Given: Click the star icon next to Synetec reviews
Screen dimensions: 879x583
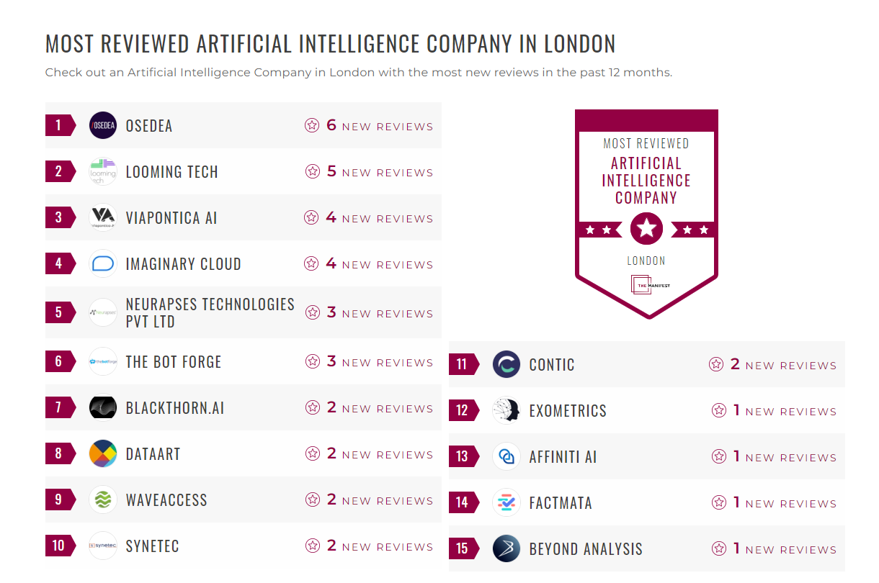Looking at the screenshot, I should pos(312,546).
